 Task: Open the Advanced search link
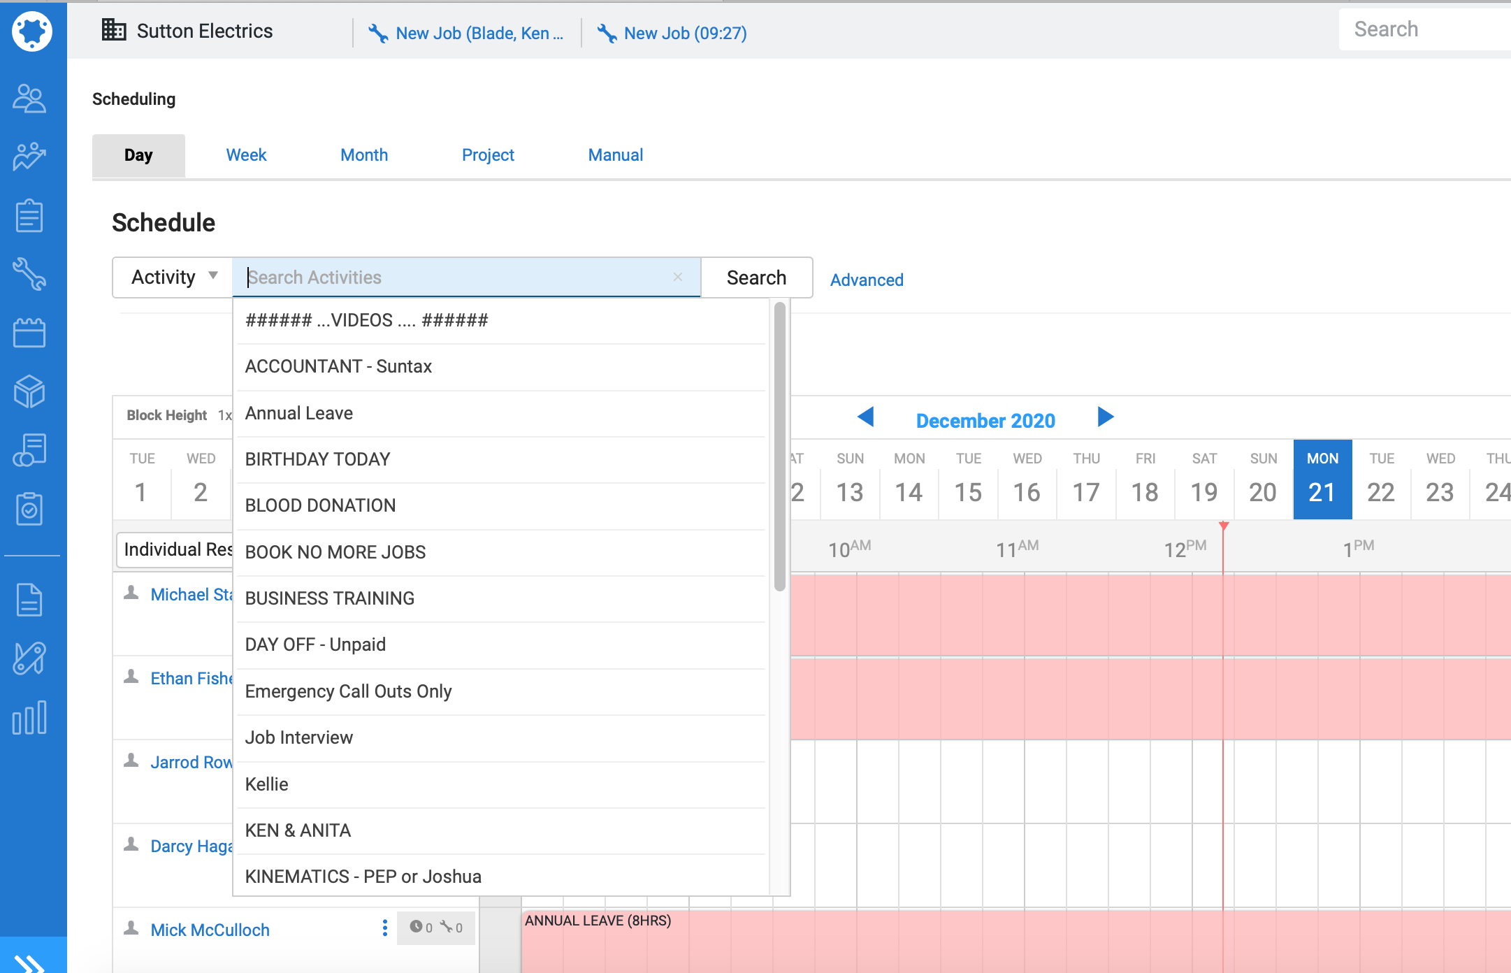(867, 280)
